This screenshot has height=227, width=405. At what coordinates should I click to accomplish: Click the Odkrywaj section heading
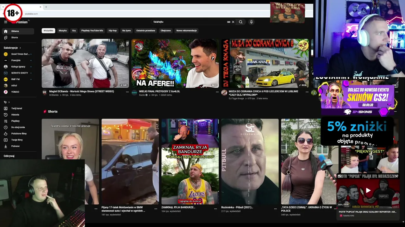click(x=9, y=156)
